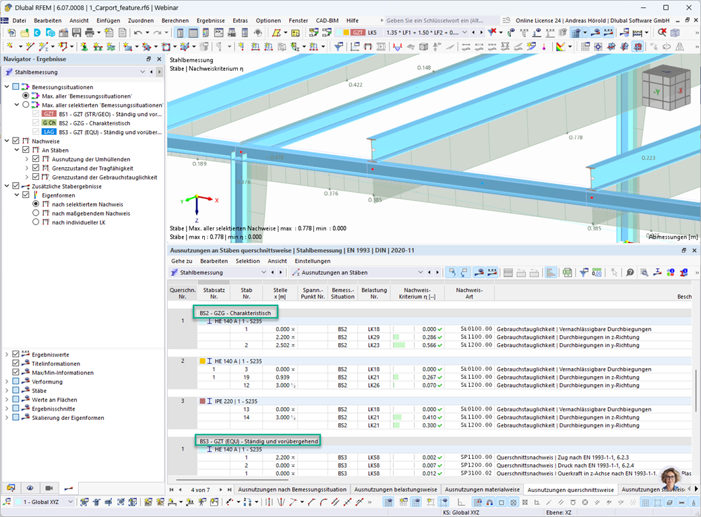701x517 pixels.
Task: Click the filter funnel icon in results table toolbar
Action: [x=584, y=272]
